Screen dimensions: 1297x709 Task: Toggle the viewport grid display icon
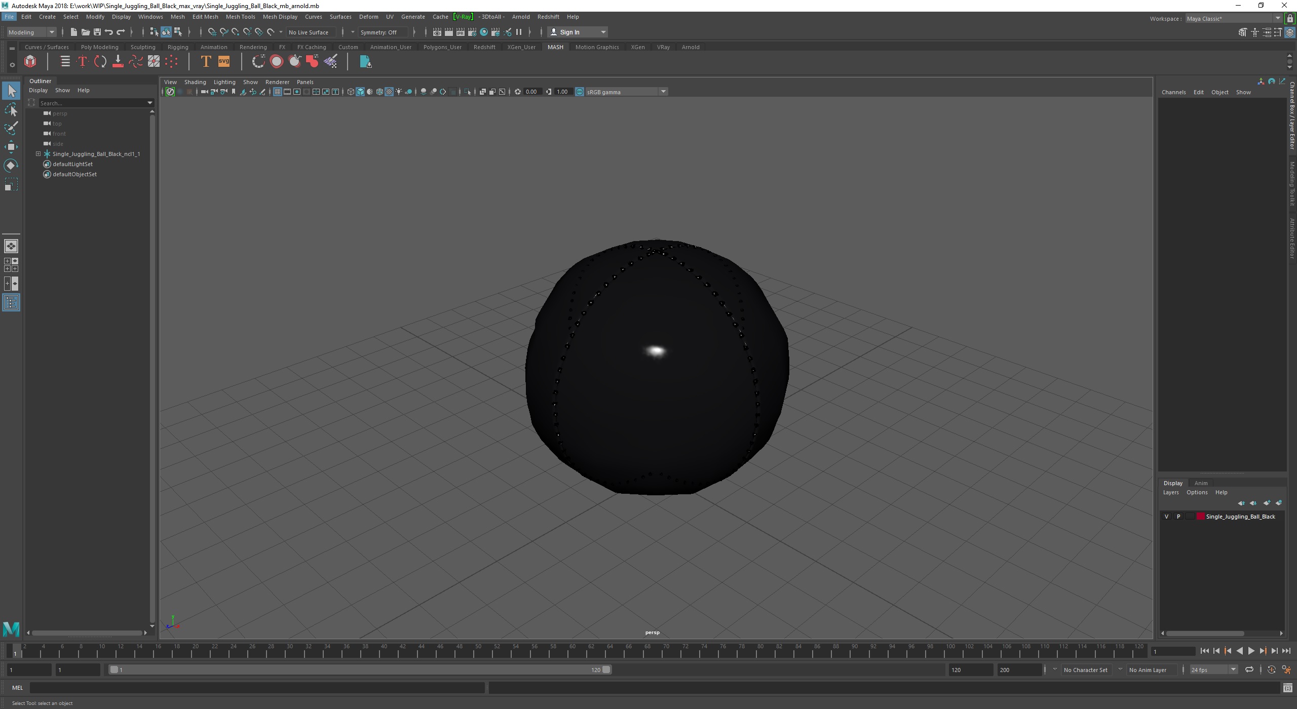click(x=278, y=92)
